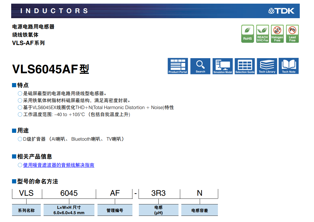
Task: Select the 工作温度范围 bullet text
Action: [x=77, y=114]
